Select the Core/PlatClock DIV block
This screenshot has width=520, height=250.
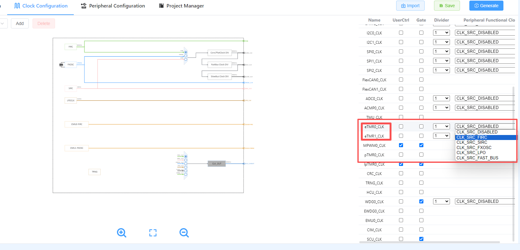tap(220, 53)
